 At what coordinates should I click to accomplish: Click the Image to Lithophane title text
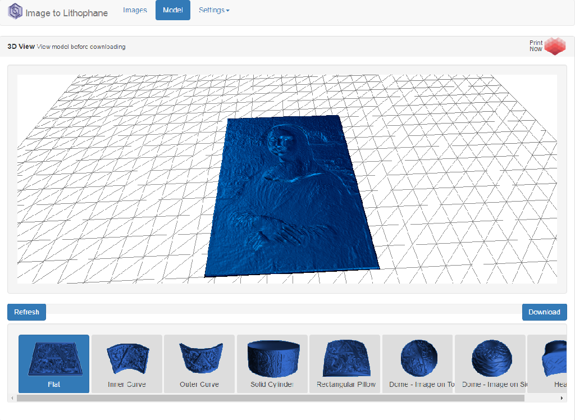pos(66,13)
